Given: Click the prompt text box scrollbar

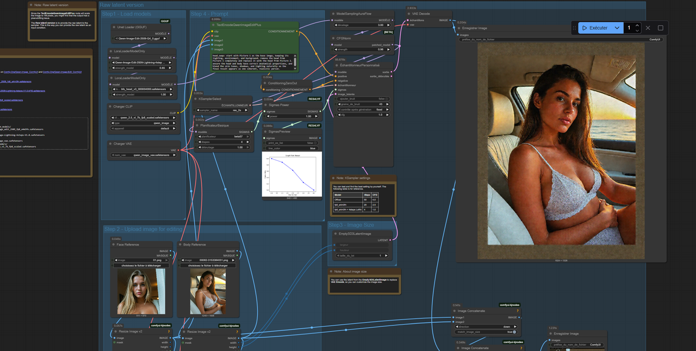Looking at the screenshot, I should coord(296,62).
